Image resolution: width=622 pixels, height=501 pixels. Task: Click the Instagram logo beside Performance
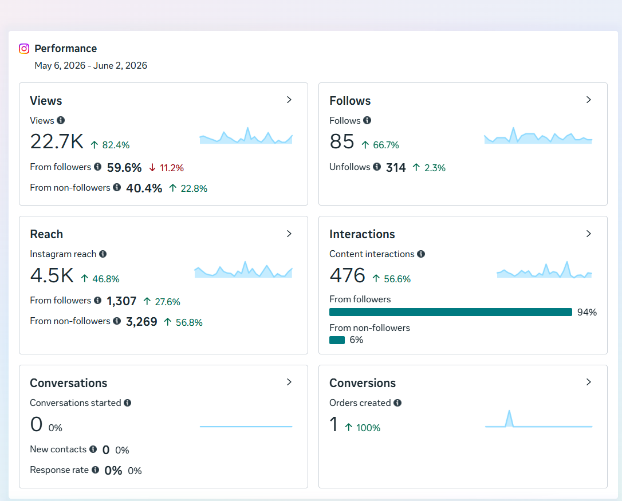(24, 49)
